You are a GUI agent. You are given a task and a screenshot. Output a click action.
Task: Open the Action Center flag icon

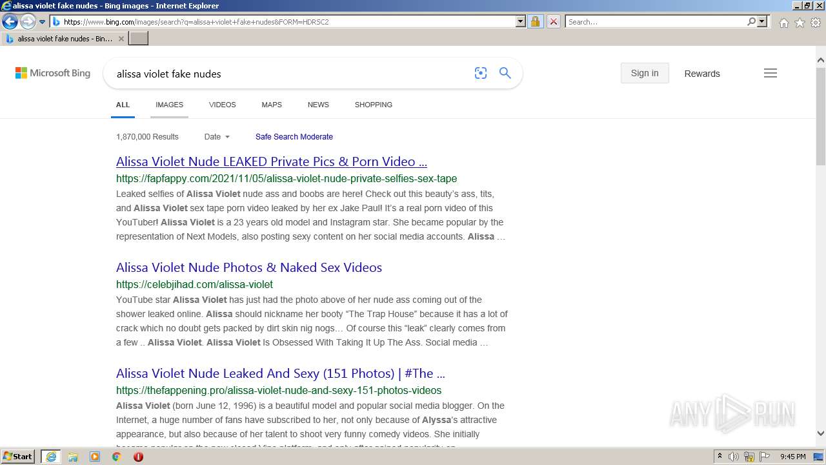(764, 457)
